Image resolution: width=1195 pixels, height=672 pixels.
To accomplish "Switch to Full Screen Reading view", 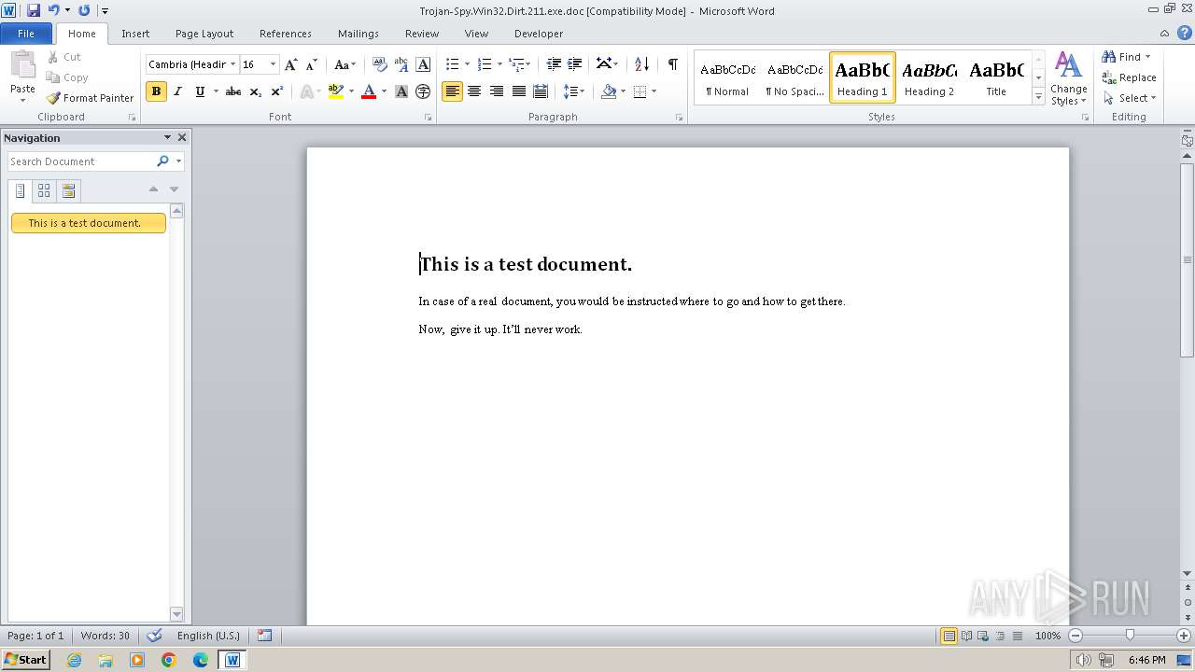I will point(965,636).
